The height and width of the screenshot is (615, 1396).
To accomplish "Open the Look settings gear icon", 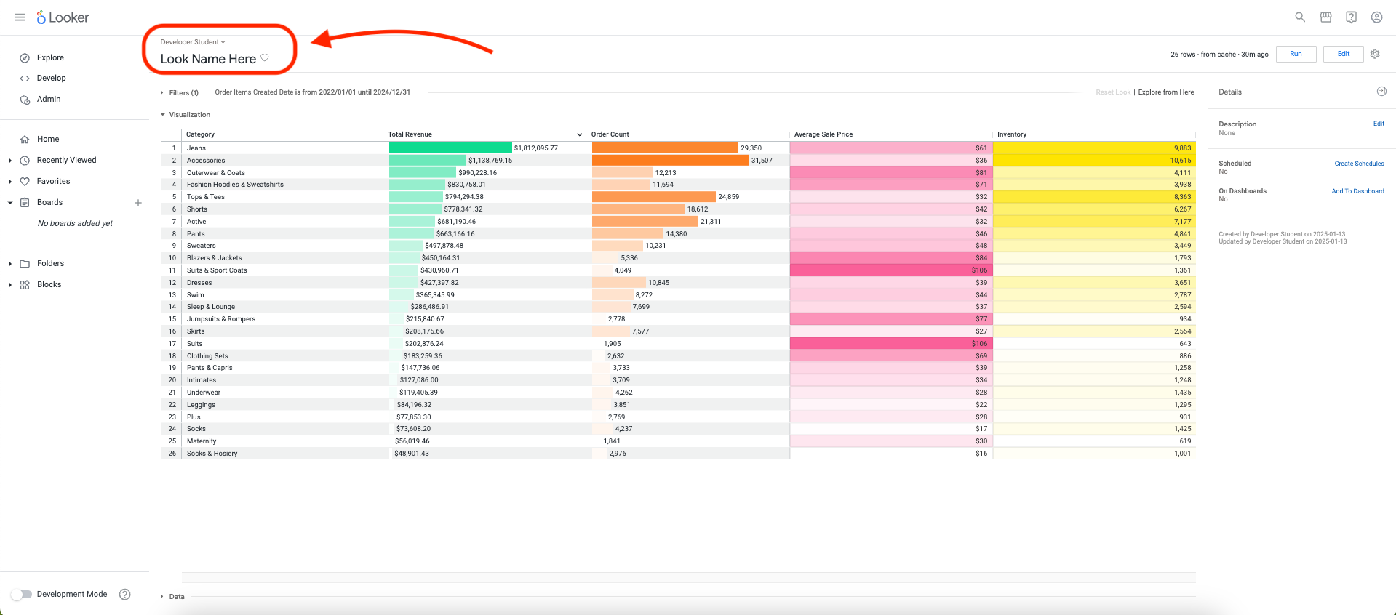I will (x=1375, y=54).
